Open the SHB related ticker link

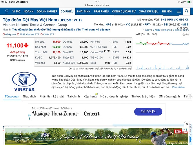tap(163, 20)
